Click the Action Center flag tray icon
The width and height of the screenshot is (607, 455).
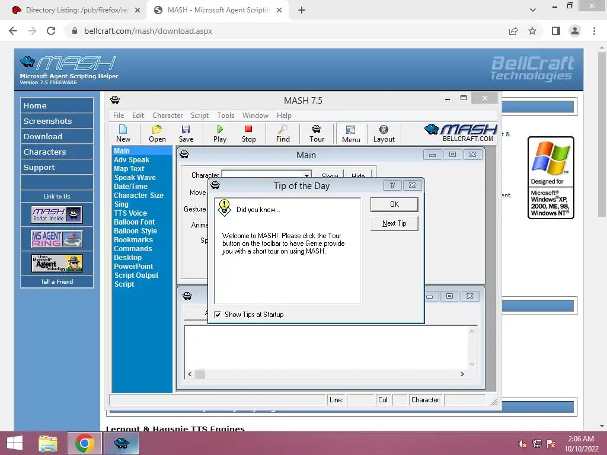coord(551,443)
